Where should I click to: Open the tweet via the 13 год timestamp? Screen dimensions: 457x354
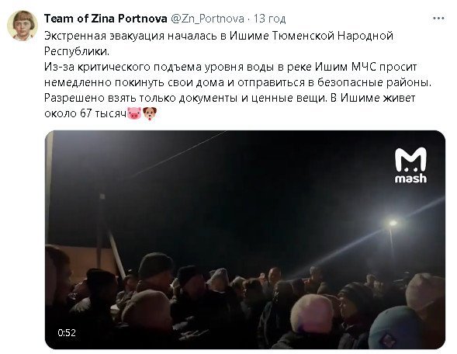(x=269, y=19)
